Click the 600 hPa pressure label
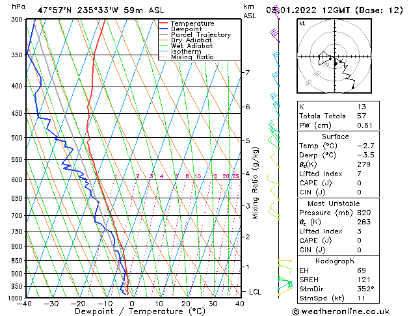 tap(18, 180)
